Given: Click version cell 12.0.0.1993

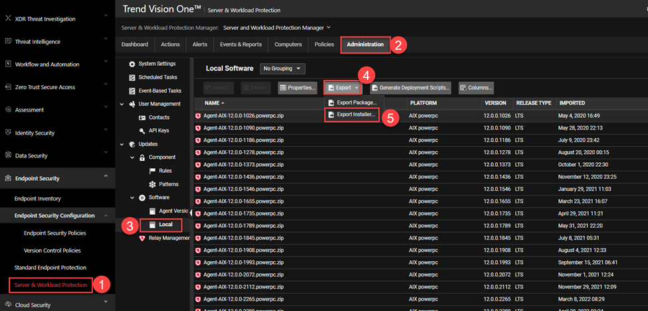Looking at the screenshot, I should (497, 262).
